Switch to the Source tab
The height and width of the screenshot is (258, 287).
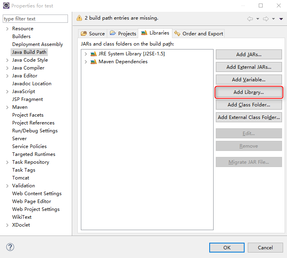pos(93,33)
